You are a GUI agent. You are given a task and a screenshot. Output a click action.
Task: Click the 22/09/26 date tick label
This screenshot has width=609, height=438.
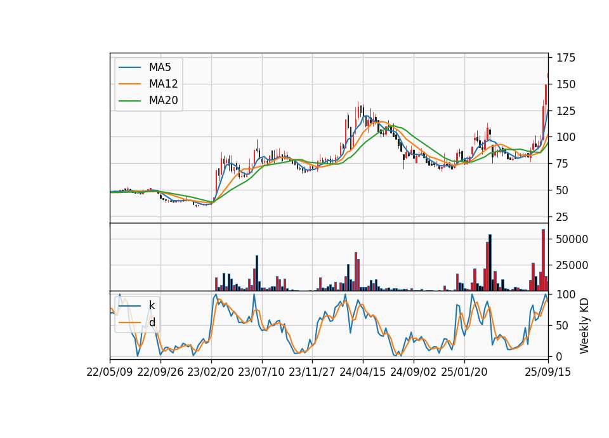click(160, 372)
